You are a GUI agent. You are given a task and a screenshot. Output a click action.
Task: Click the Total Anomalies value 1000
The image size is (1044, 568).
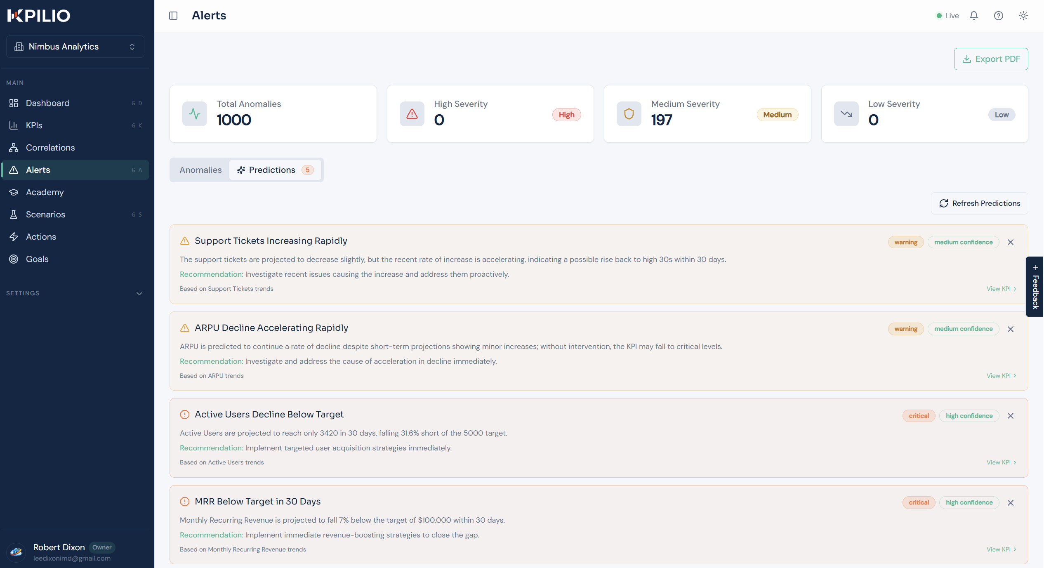point(234,120)
